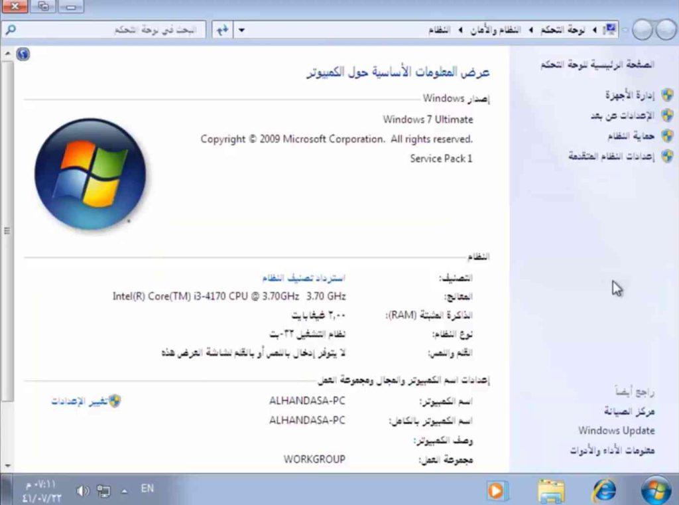Click System protection shield icon (حماية النظام)
Screen dimensions: 679x505
click(667, 135)
